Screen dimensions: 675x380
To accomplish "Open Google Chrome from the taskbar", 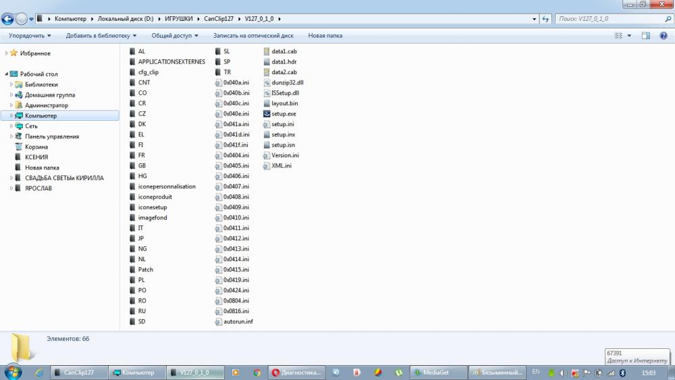I will [257, 373].
